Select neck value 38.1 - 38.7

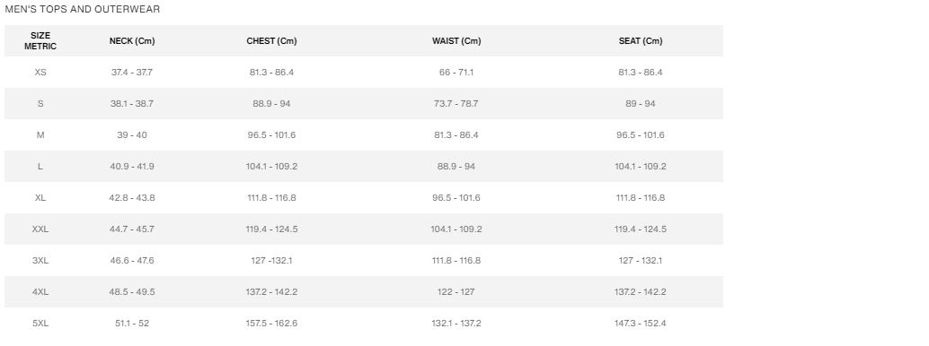(132, 103)
